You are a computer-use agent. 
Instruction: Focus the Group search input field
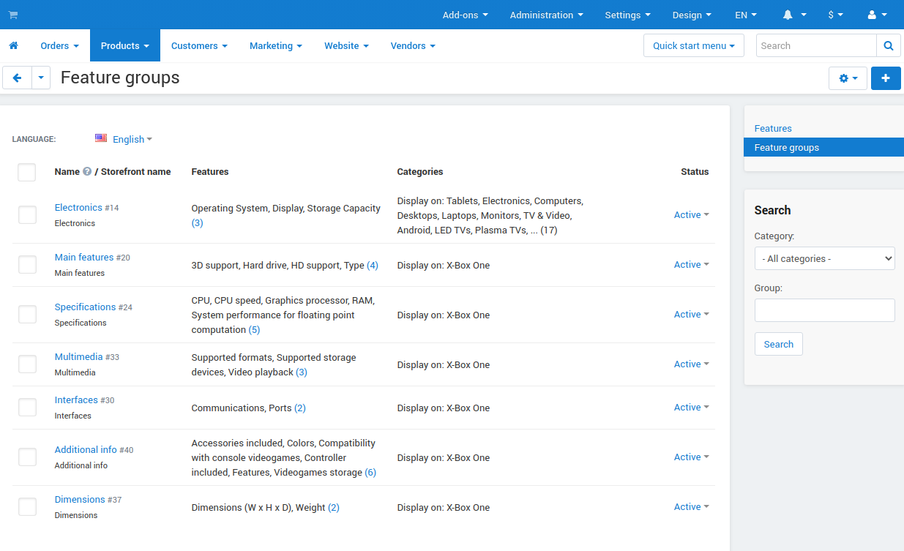pos(824,310)
